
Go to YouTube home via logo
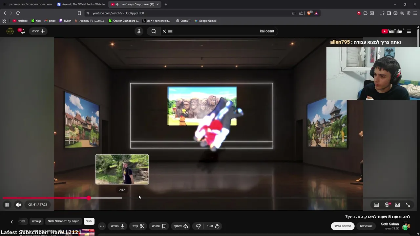click(x=392, y=31)
